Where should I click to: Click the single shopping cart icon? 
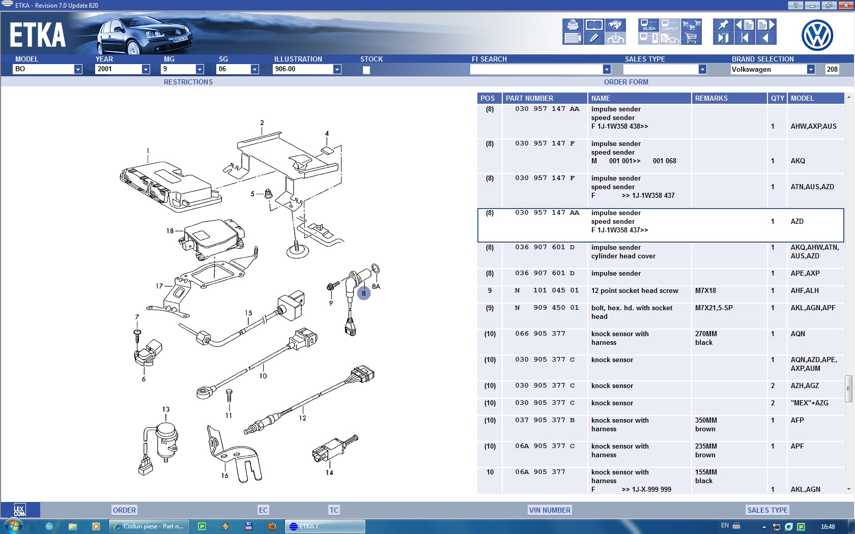tap(691, 38)
